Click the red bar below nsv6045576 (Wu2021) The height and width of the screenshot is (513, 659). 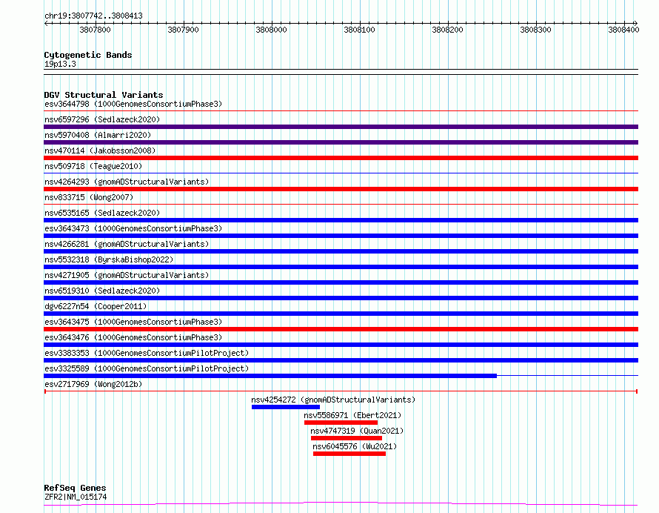click(349, 454)
